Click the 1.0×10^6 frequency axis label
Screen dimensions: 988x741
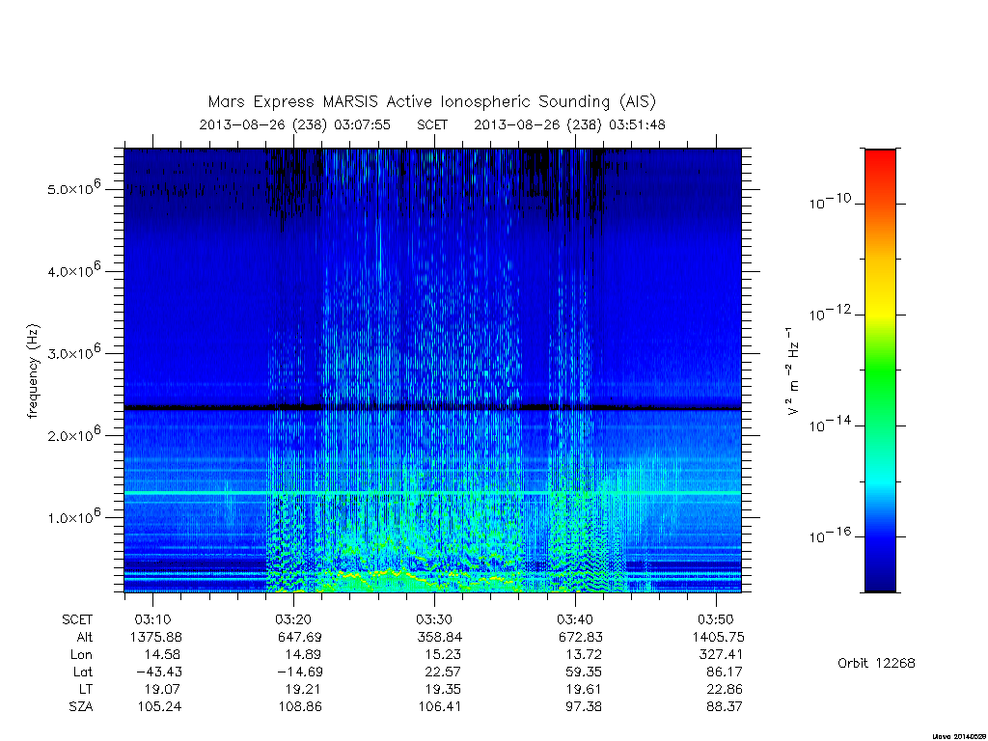tap(73, 515)
